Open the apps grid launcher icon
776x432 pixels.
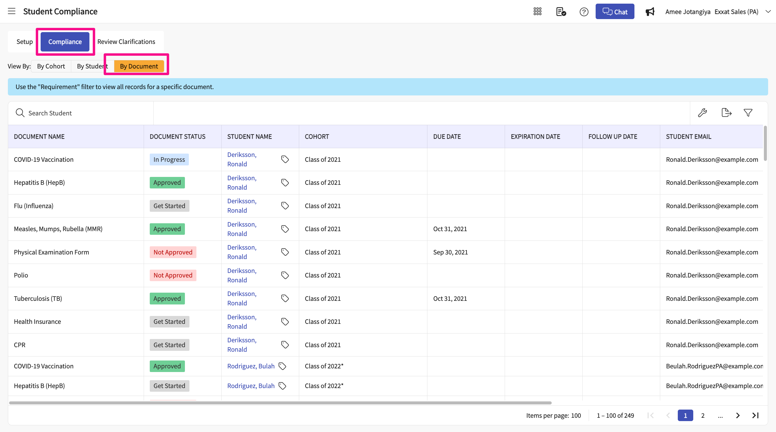pyautogui.click(x=537, y=12)
